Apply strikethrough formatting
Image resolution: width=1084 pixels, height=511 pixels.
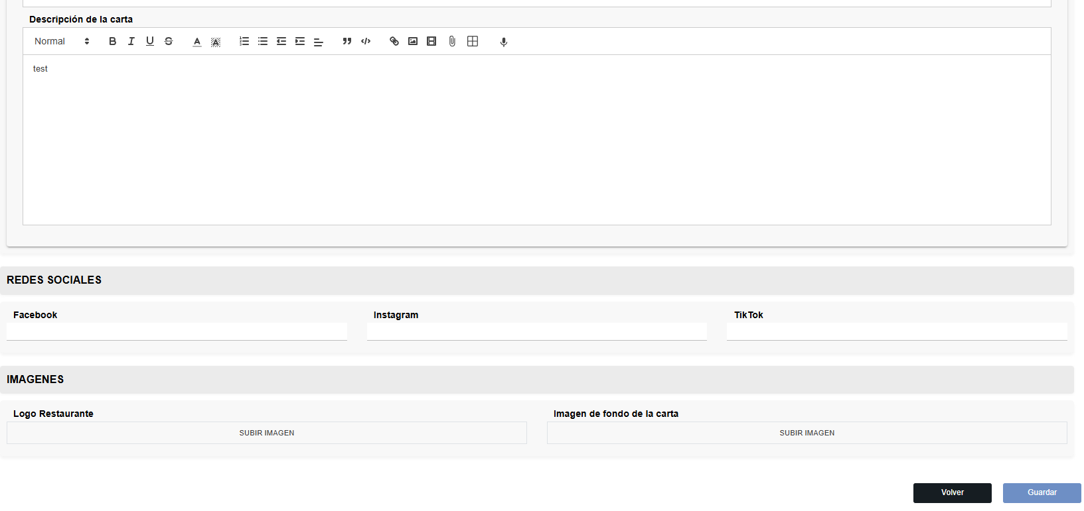[x=169, y=41]
